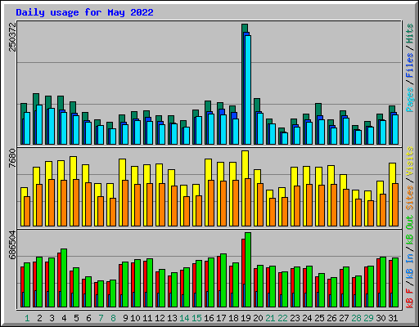Click day 25 on the x-axis
Screen dimensions: 419x327
point(319,318)
